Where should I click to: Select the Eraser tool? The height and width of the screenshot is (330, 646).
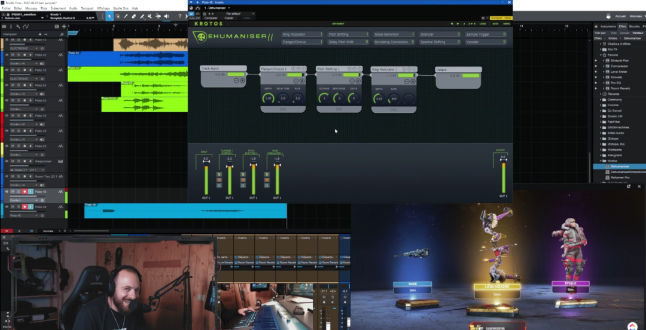134,16
